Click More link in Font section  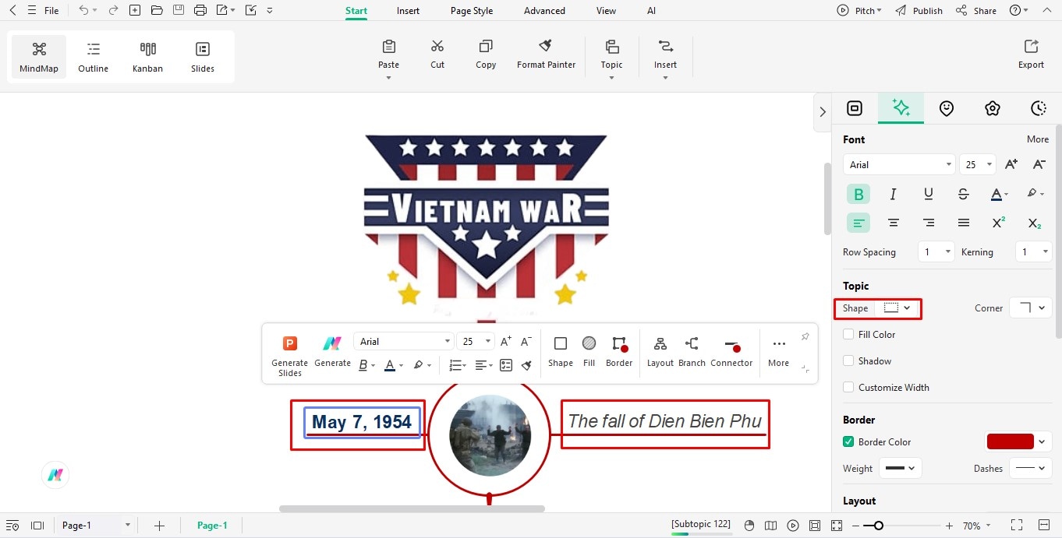click(1037, 139)
